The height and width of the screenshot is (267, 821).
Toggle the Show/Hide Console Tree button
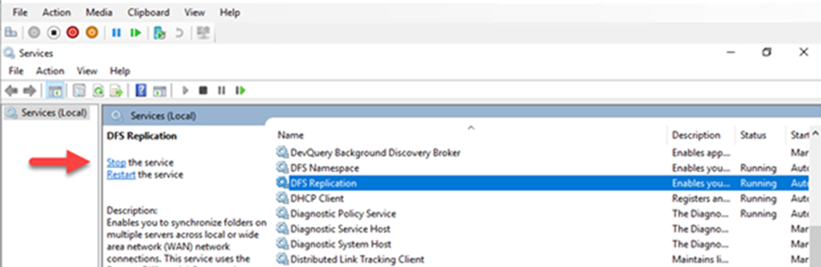pos(55,91)
